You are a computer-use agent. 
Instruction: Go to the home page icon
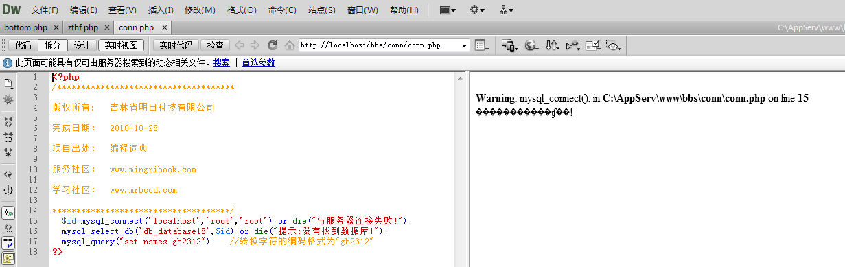290,45
